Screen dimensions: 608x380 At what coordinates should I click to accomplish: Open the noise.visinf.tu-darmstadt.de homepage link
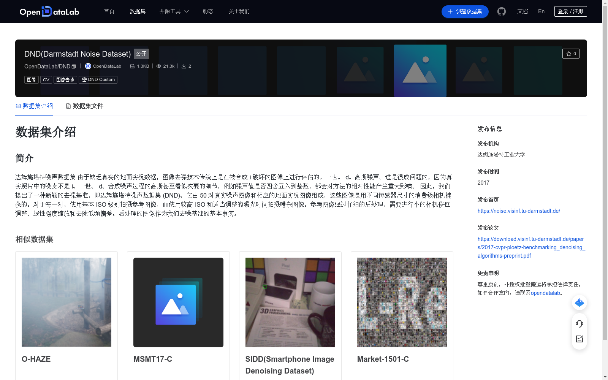point(519,211)
